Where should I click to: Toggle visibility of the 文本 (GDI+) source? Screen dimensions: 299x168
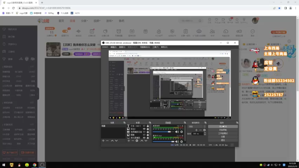point(144,126)
